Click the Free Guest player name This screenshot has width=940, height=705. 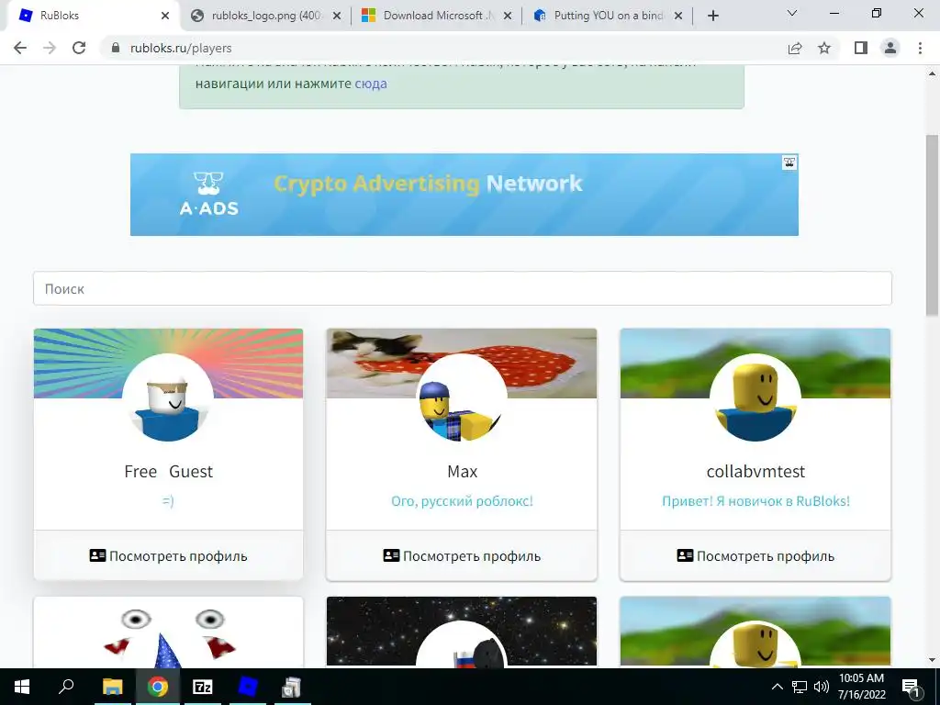pos(169,472)
